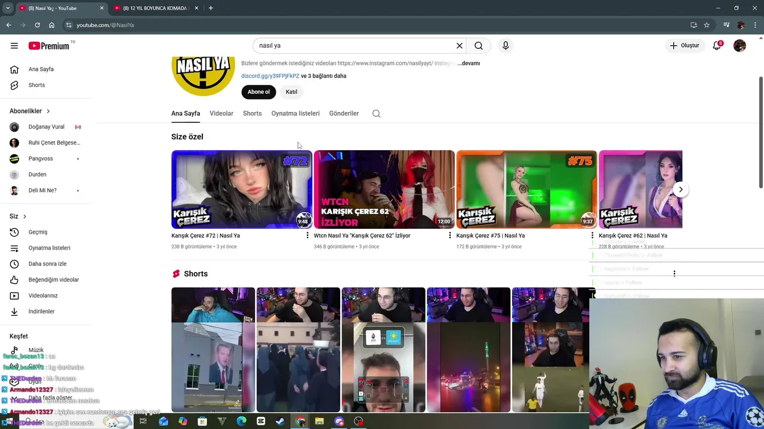This screenshot has width=764, height=429.
Task: Open the Shorts thumbnail with face filter
Action: (384, 350)
